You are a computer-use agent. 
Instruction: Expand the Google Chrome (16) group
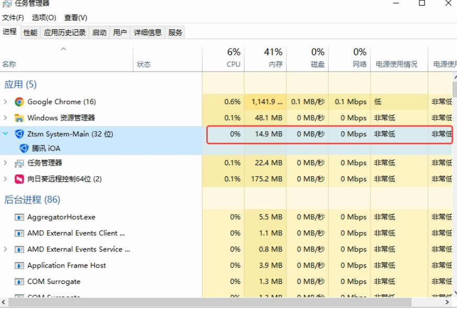pos(5,102)
